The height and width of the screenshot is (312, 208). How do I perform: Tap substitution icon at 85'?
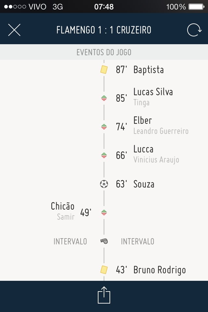point(104,98)
